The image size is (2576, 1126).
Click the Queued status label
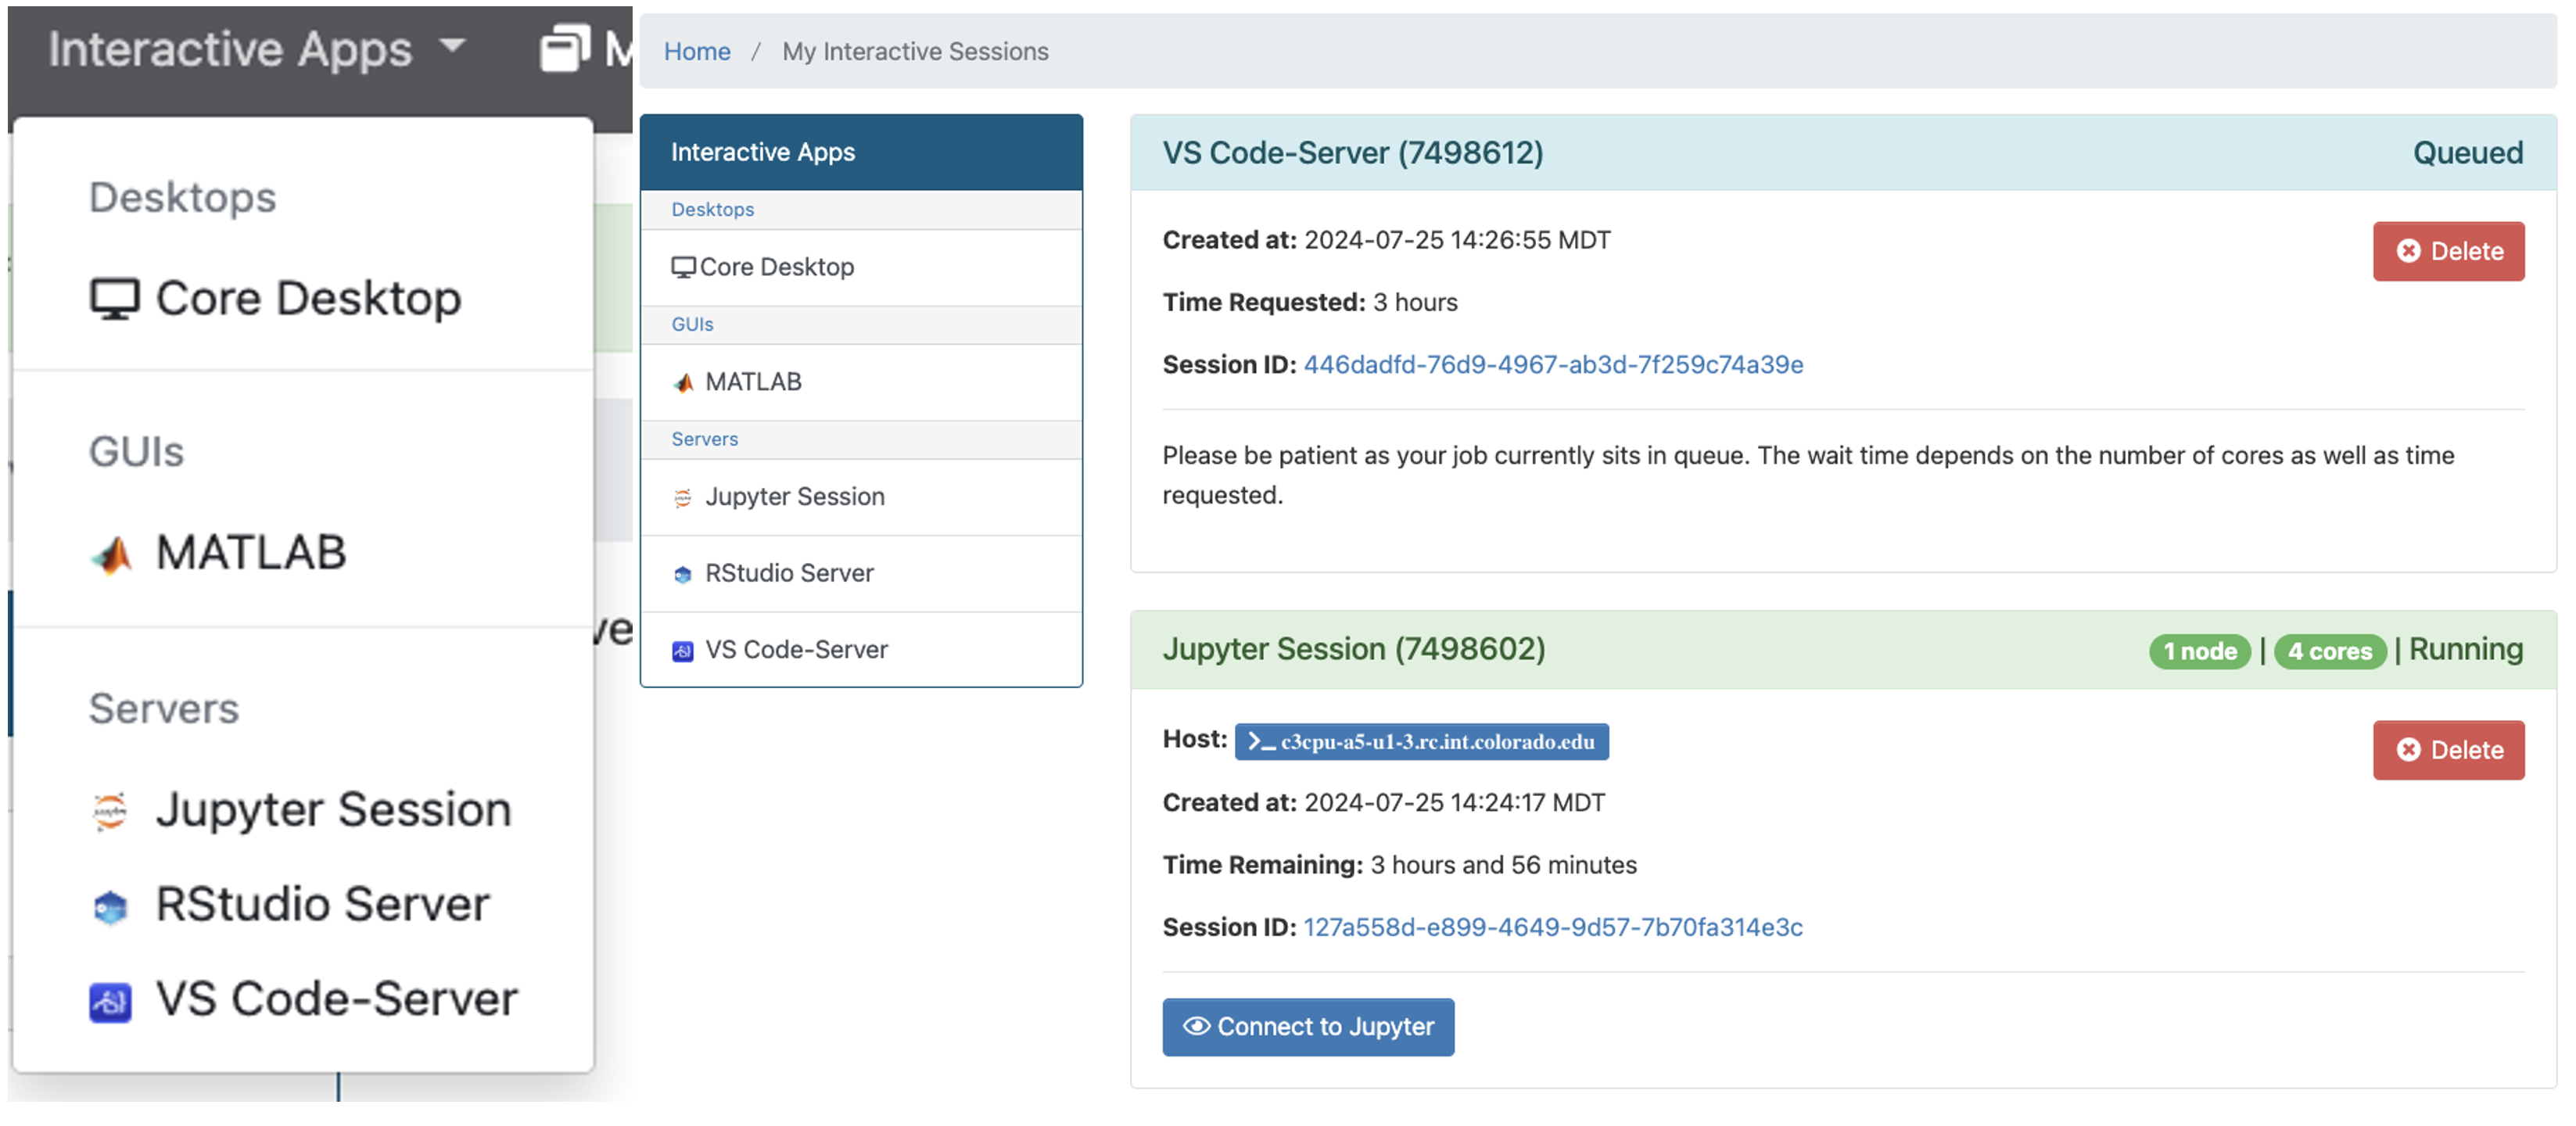tap(2468, 153)
